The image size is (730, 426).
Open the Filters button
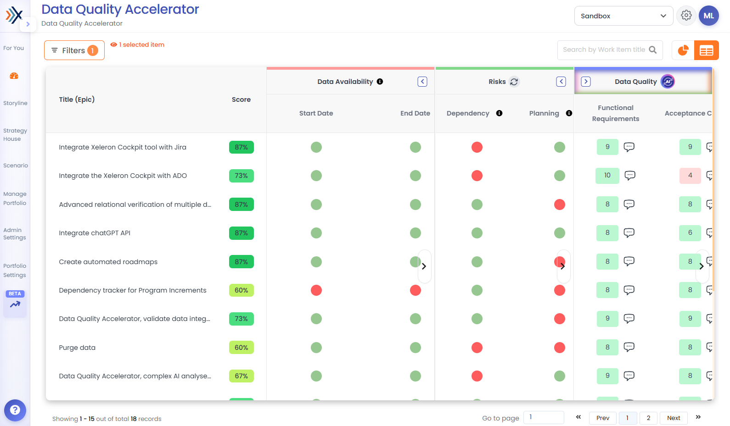74,50
